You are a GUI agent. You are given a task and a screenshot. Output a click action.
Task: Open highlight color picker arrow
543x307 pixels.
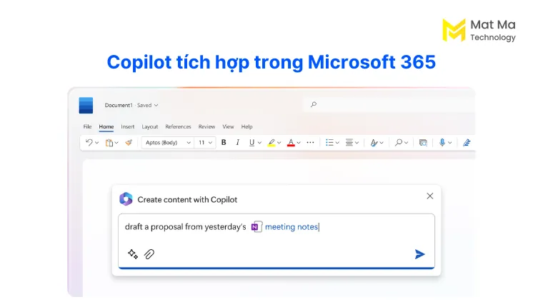[x=279, y=143]
